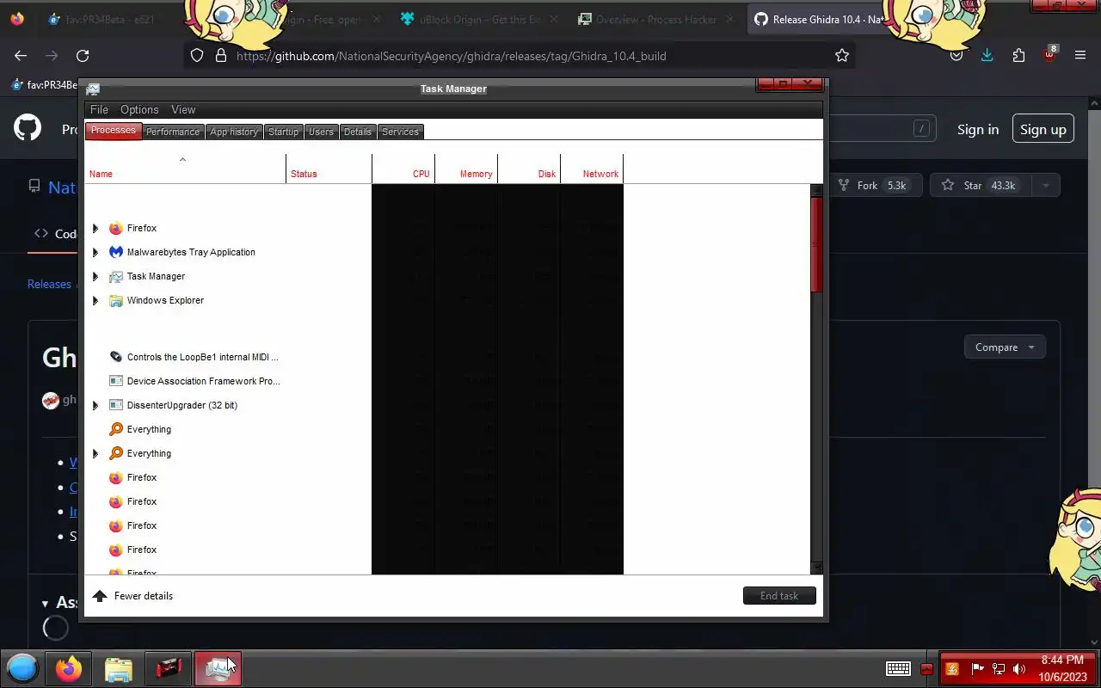Click the Malwarebytes Tray Application icon
Screen dimensions: 1101x688
(116, 252)
